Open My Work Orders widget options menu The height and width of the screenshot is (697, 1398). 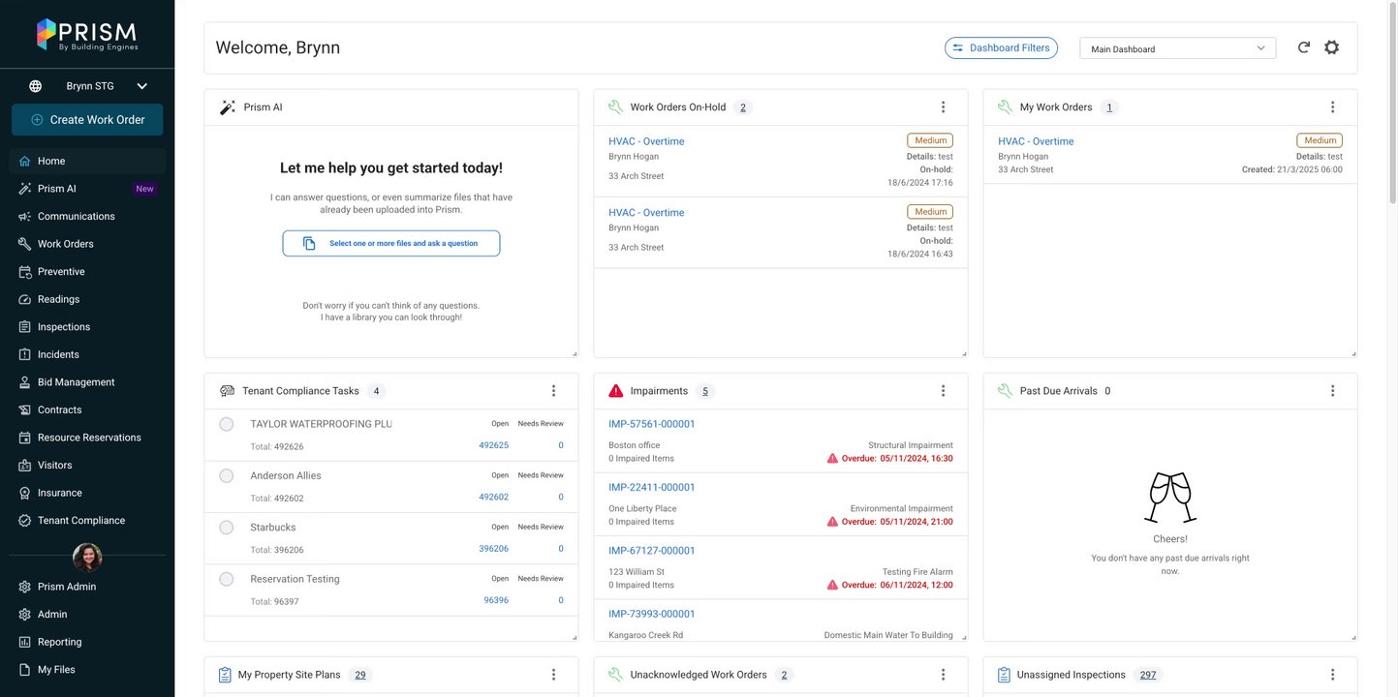[x=1332, y=107]
